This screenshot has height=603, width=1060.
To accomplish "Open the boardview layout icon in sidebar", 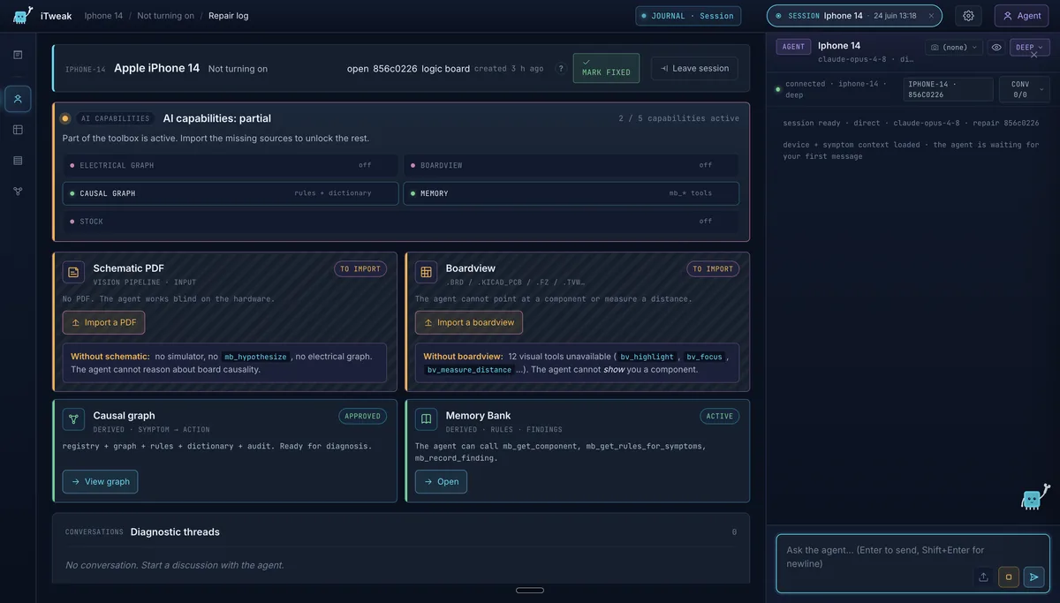I will 18,130.
